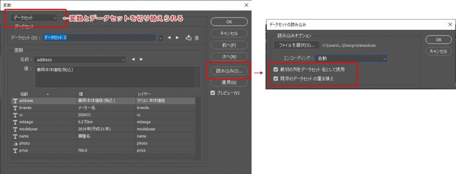Screen dimensions: 456x174
Task: Click the value cell 2500CC
Action: pyautogui.click(x=84, y=115)
